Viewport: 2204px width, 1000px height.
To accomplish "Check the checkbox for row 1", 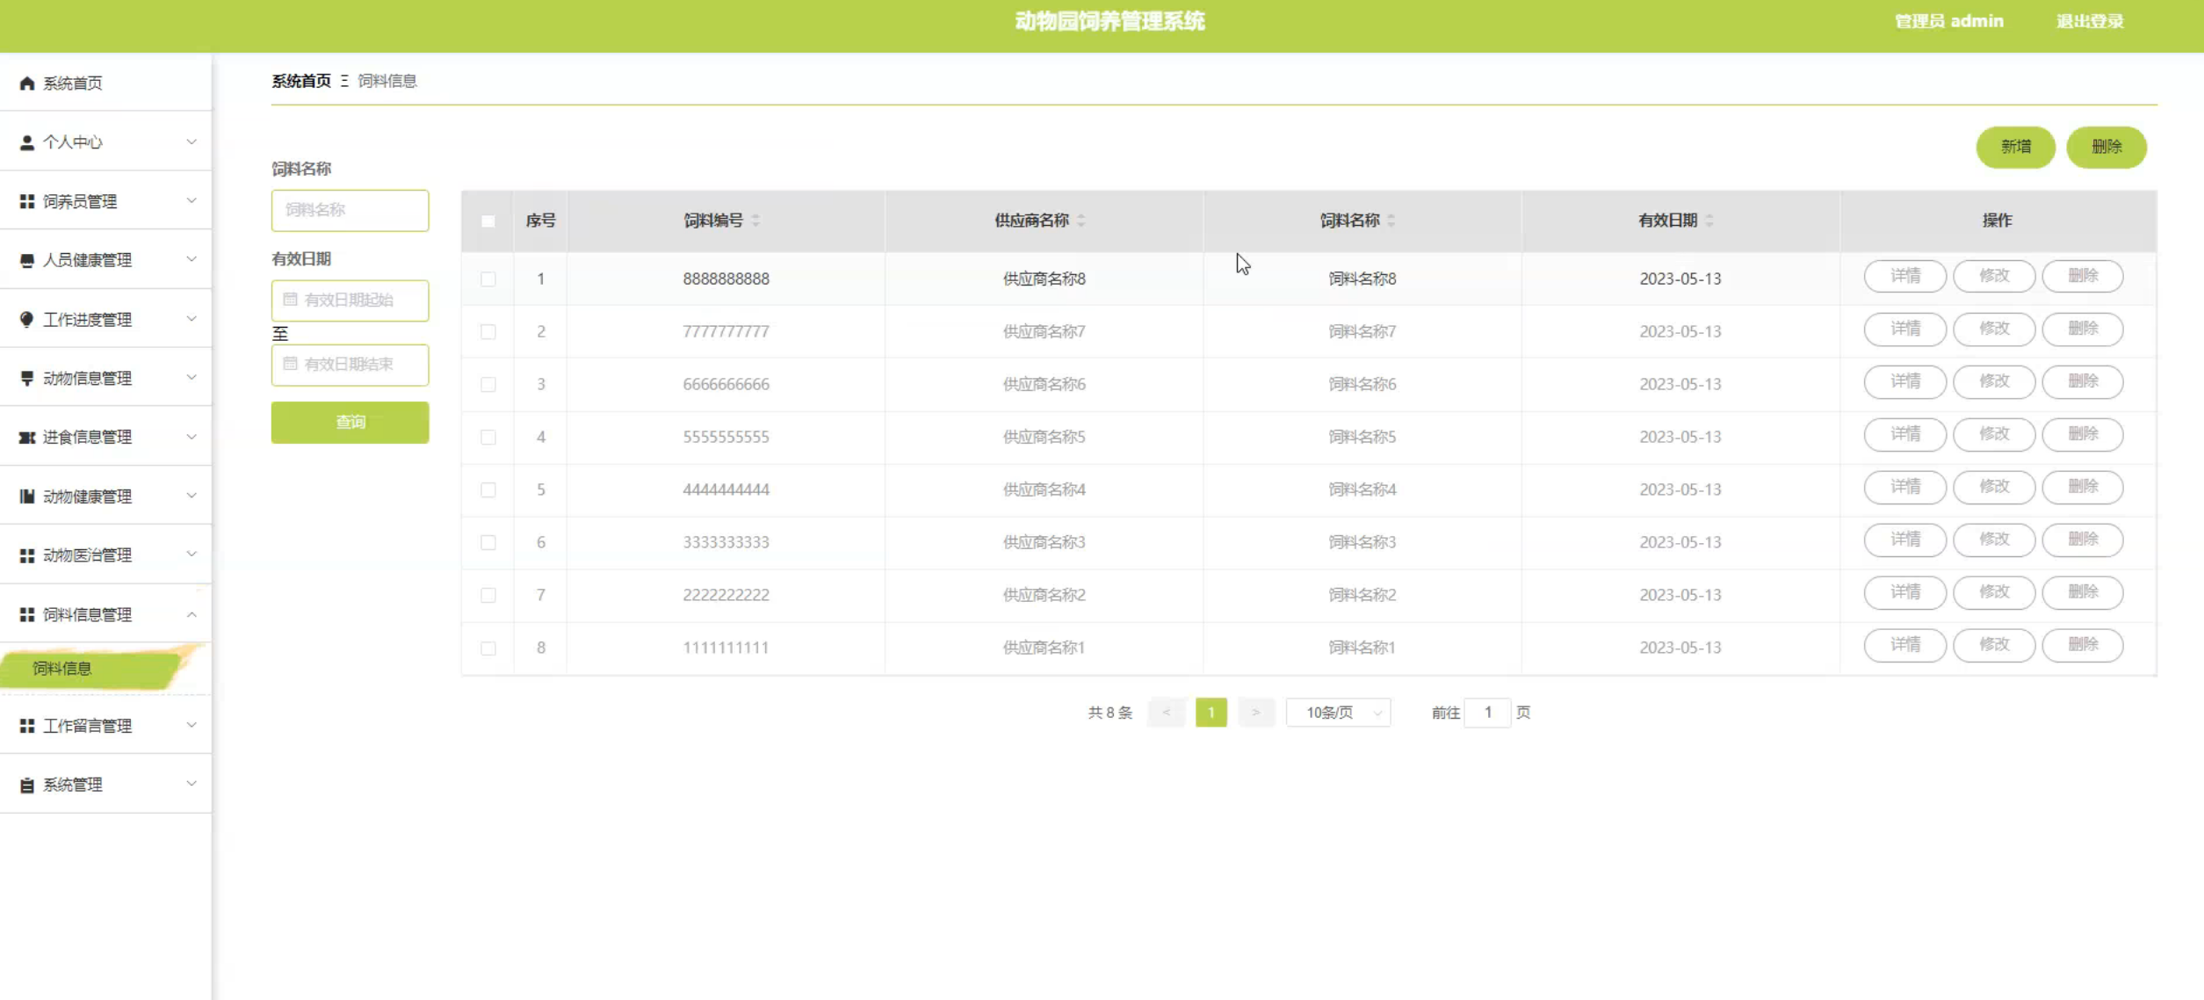I will click(488, 279).
